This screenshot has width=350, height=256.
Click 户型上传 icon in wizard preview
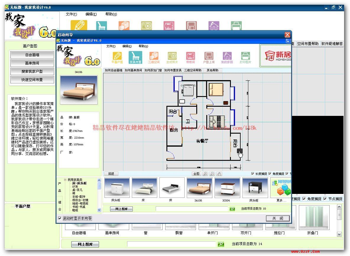pyautogui.click(x=209, y=57)
